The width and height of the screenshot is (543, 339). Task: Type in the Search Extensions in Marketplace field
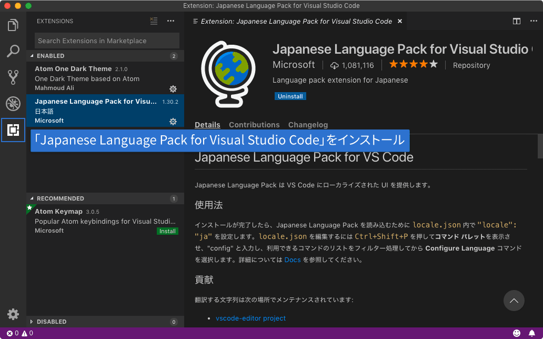105,41
